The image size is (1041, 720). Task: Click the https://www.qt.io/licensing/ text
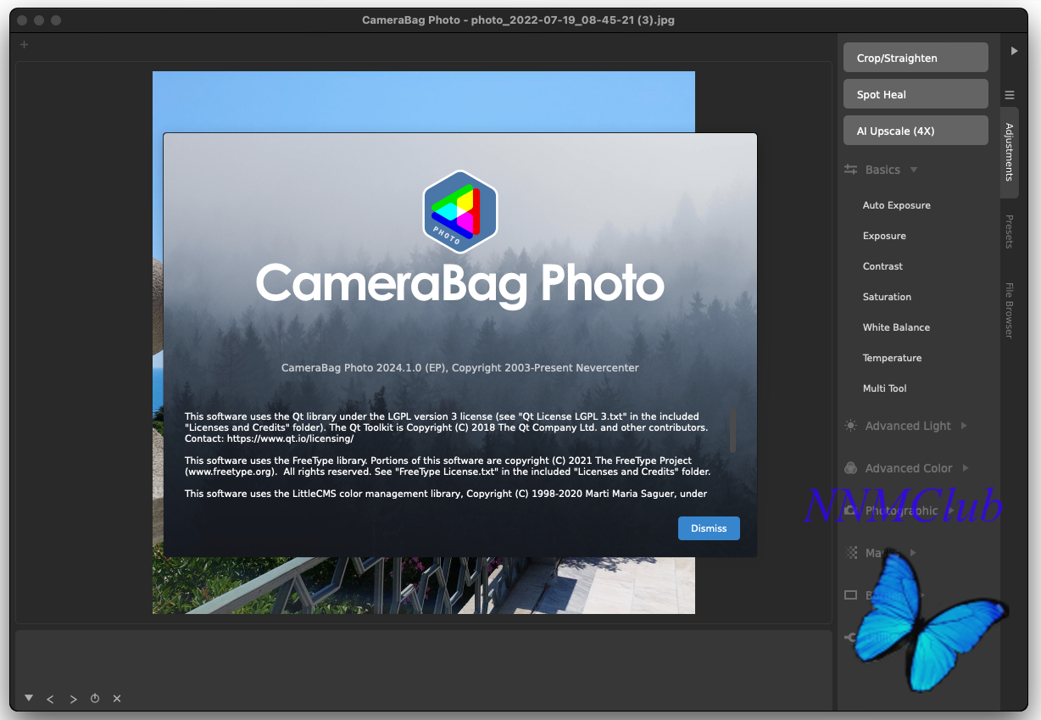tap(290, 439)
